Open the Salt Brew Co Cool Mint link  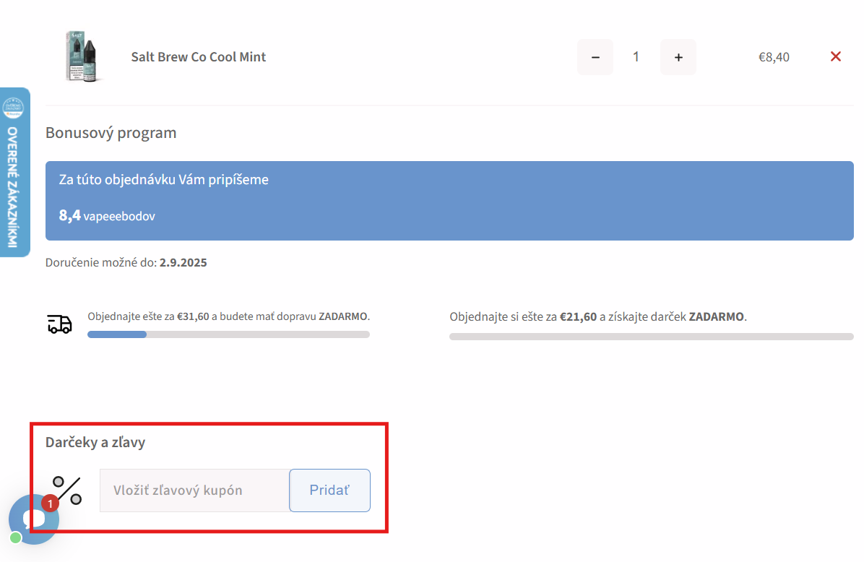[x=199, y=57]
